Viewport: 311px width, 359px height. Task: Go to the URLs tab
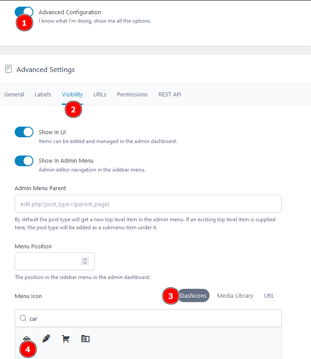pyautogui.click(x=100, y=94)
